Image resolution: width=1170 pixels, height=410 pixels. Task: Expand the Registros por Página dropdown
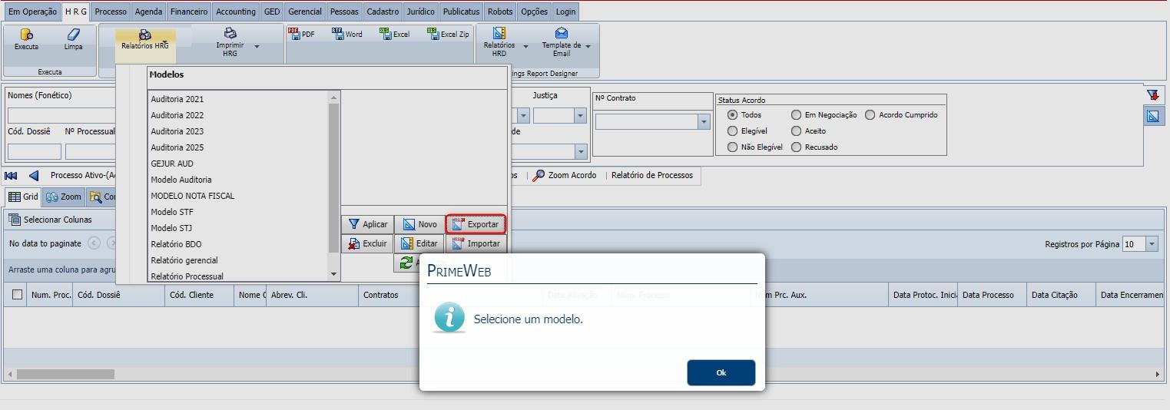tap(1151, 244)
